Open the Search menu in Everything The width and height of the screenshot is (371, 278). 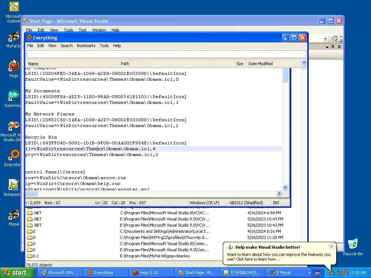click(67, 46)
